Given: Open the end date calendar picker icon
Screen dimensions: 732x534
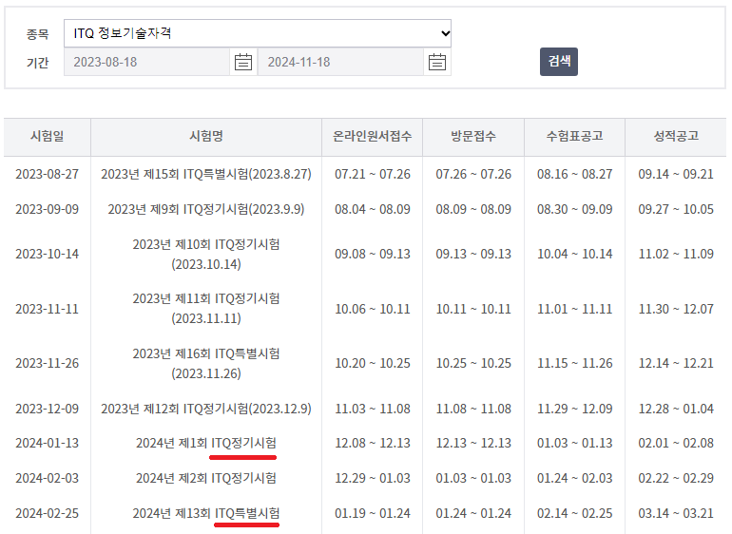Looking at the screenshot, I should [x=437, y=62].
